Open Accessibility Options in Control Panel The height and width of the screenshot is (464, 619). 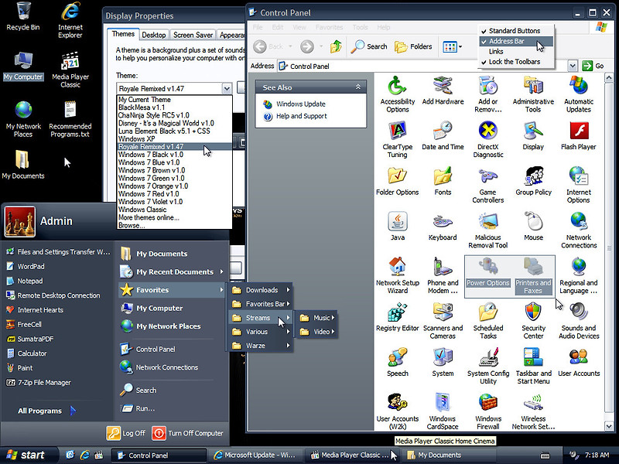click(397, 94)
